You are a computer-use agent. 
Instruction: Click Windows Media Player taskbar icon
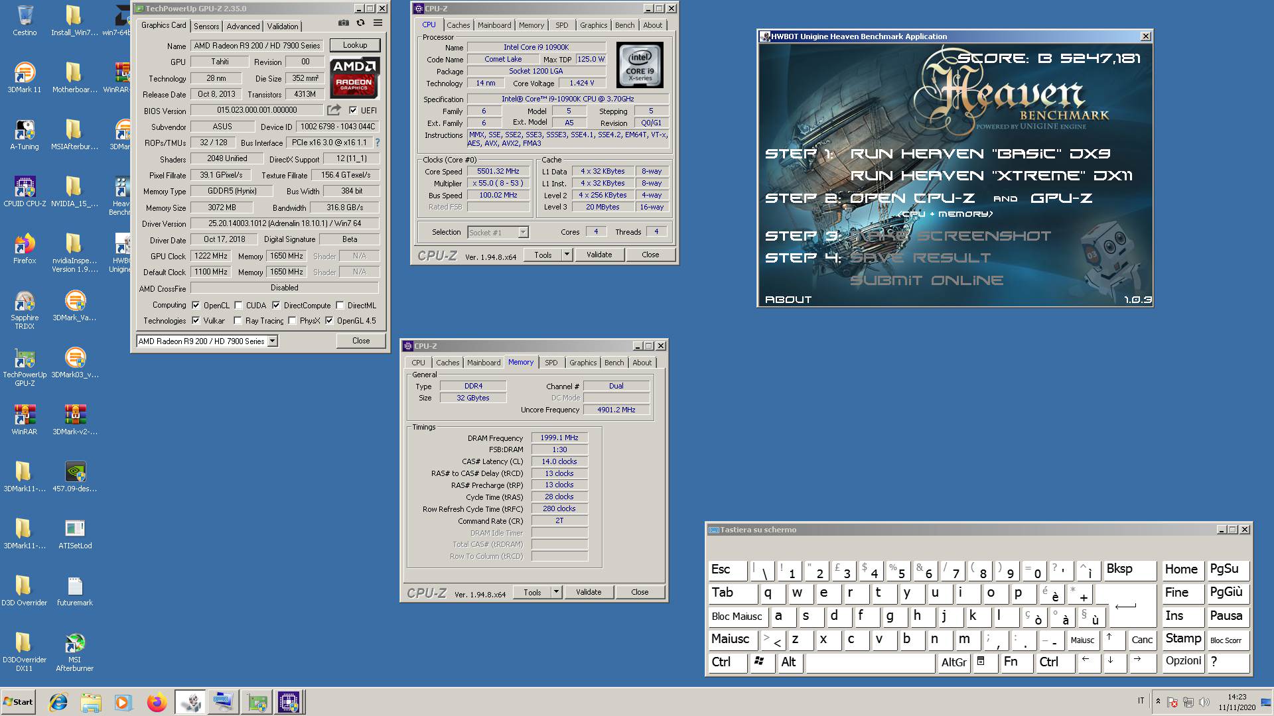point(123,702)
